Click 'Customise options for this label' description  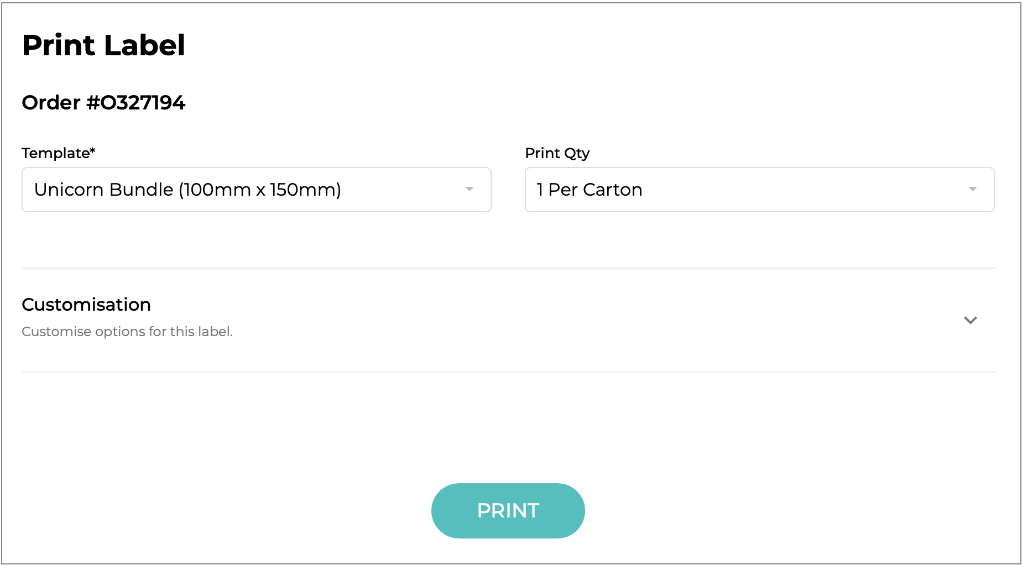127,332
